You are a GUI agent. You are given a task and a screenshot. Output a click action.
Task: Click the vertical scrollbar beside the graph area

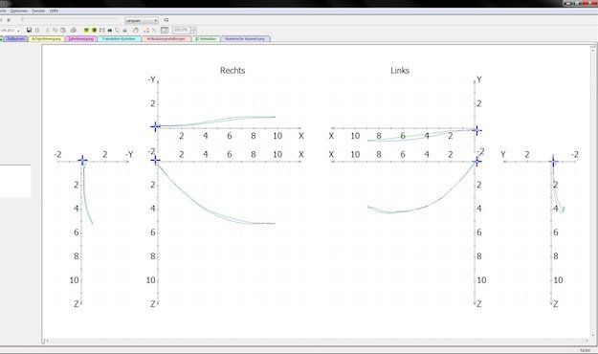[592, 191]
